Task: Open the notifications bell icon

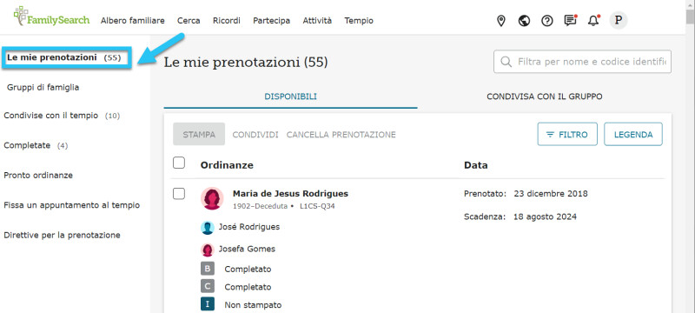Action: point(593,21)
